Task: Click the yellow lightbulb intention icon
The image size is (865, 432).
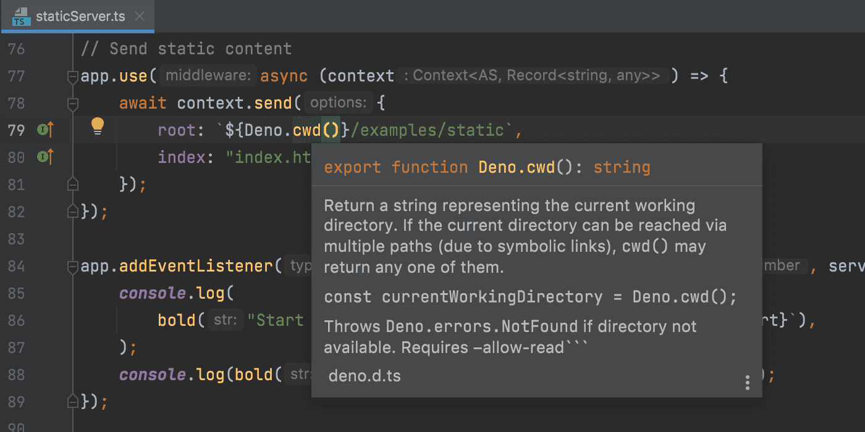Action: pos(98,127)
